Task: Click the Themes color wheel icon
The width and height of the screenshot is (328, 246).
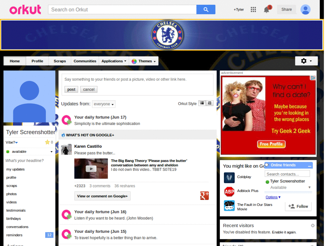Action: [134, 61]
